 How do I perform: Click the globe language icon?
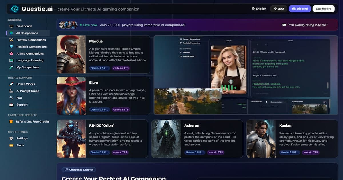coord(253,9)
